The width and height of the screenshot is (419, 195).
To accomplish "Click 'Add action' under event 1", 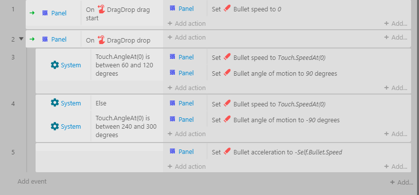I will 187,24.
